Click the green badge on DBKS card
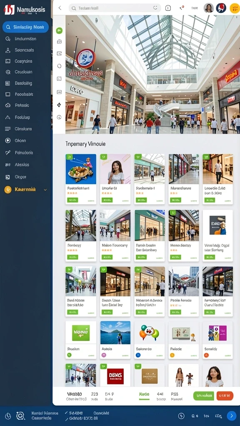Screen dimensions: 240x426 pyautogui.click(x=103, y=367)
